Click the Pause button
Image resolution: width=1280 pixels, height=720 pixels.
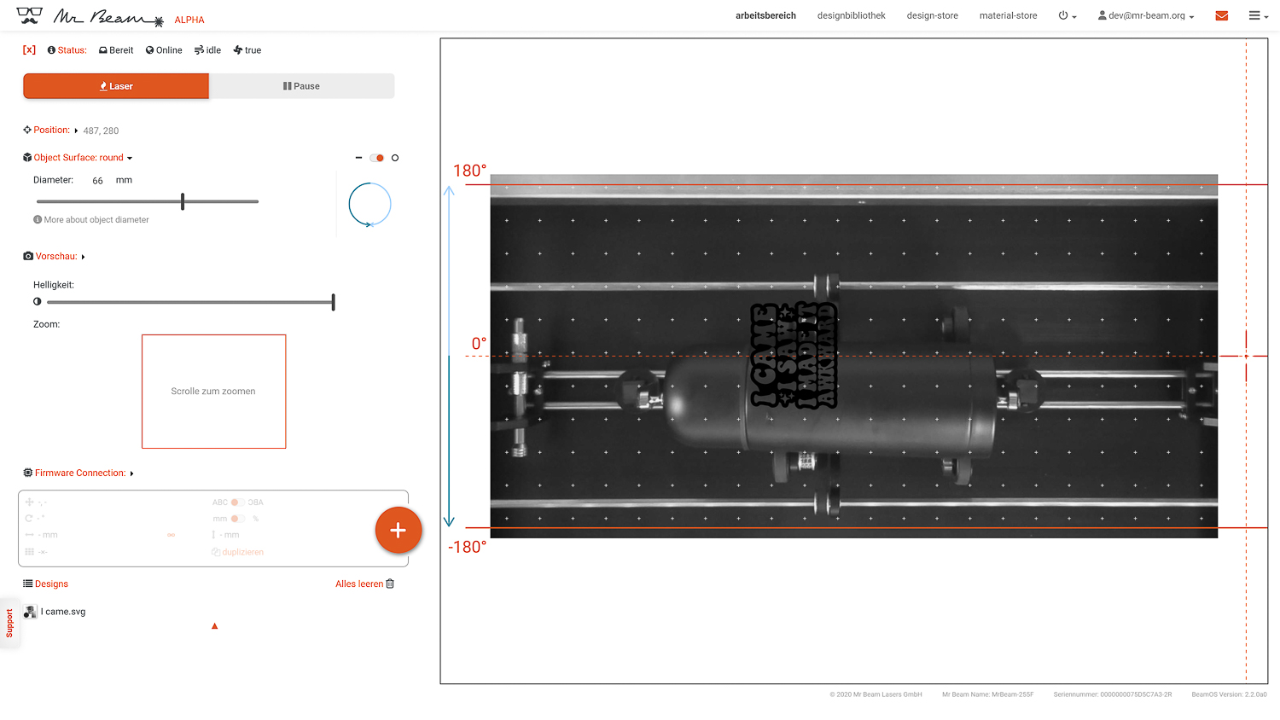pos(301,86)
